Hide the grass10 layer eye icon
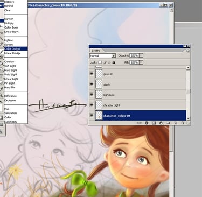Image resolution: width=202 pixels, height=197 pixels. point(92,74)
